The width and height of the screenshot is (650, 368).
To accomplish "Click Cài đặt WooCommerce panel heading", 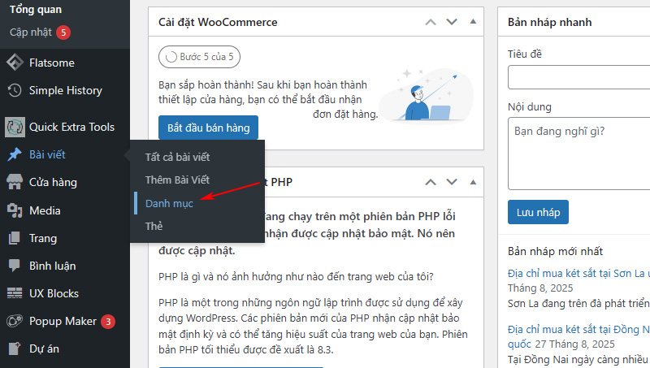I will (x=218, y=22).
